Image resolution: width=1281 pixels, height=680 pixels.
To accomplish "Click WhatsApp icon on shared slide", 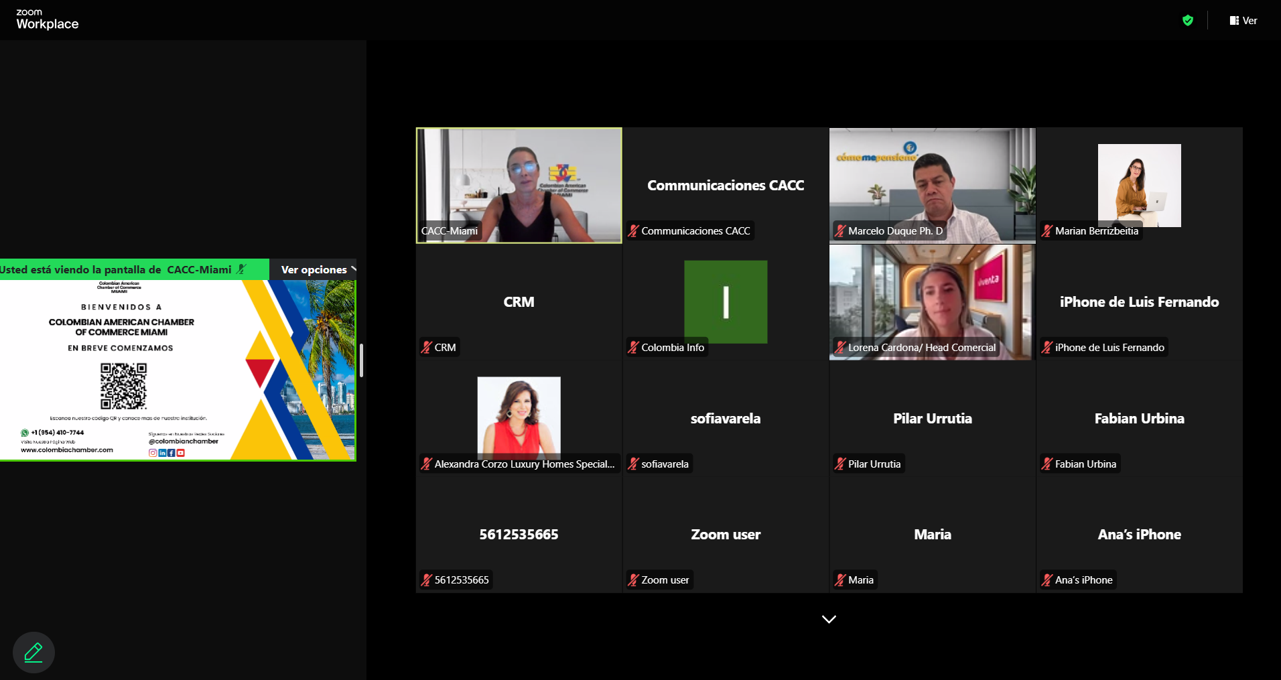I will [x=25, y=433].
